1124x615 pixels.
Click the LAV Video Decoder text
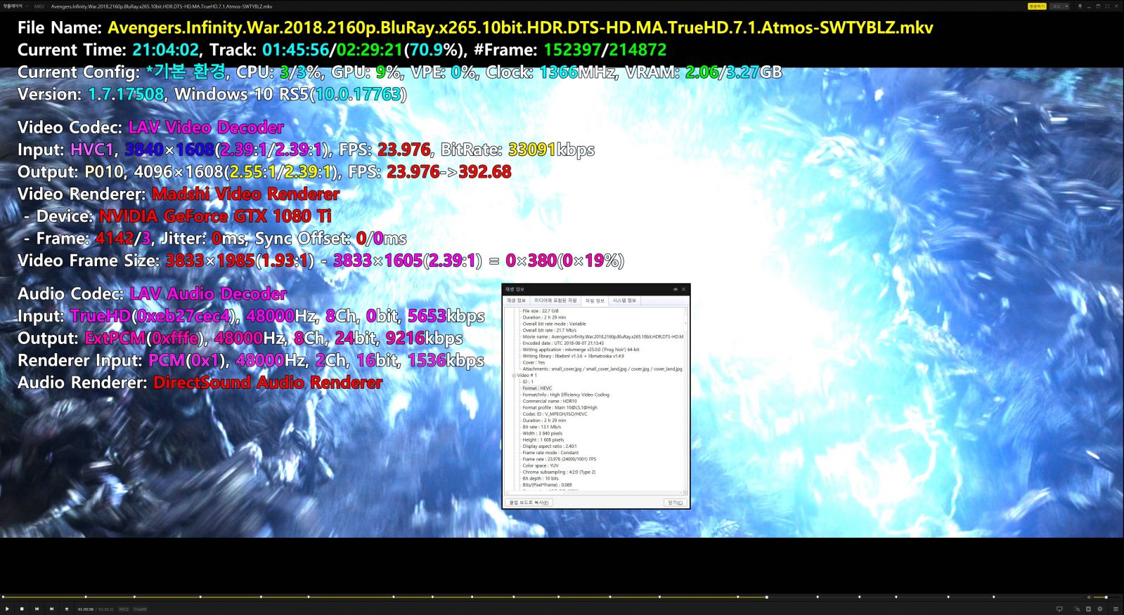pyautogui.click(x=206, y=127)
